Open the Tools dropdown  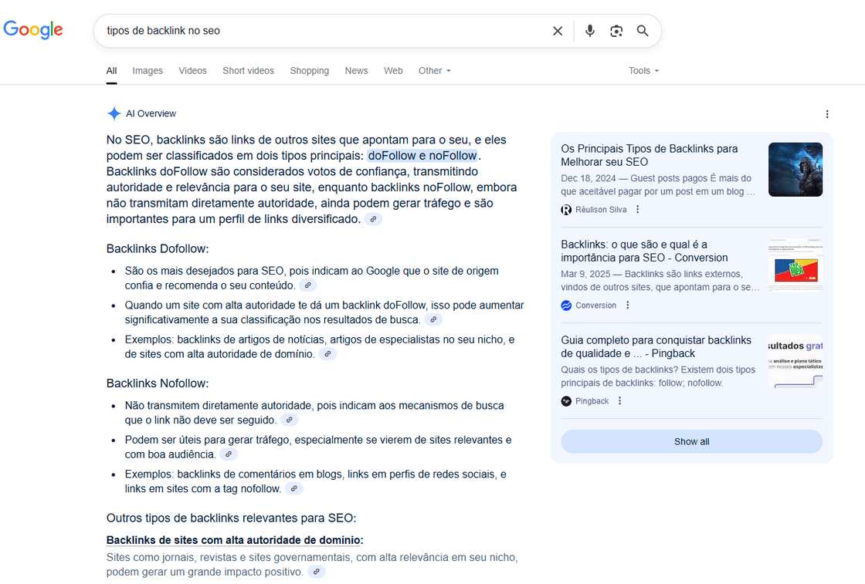click(643, 70)
